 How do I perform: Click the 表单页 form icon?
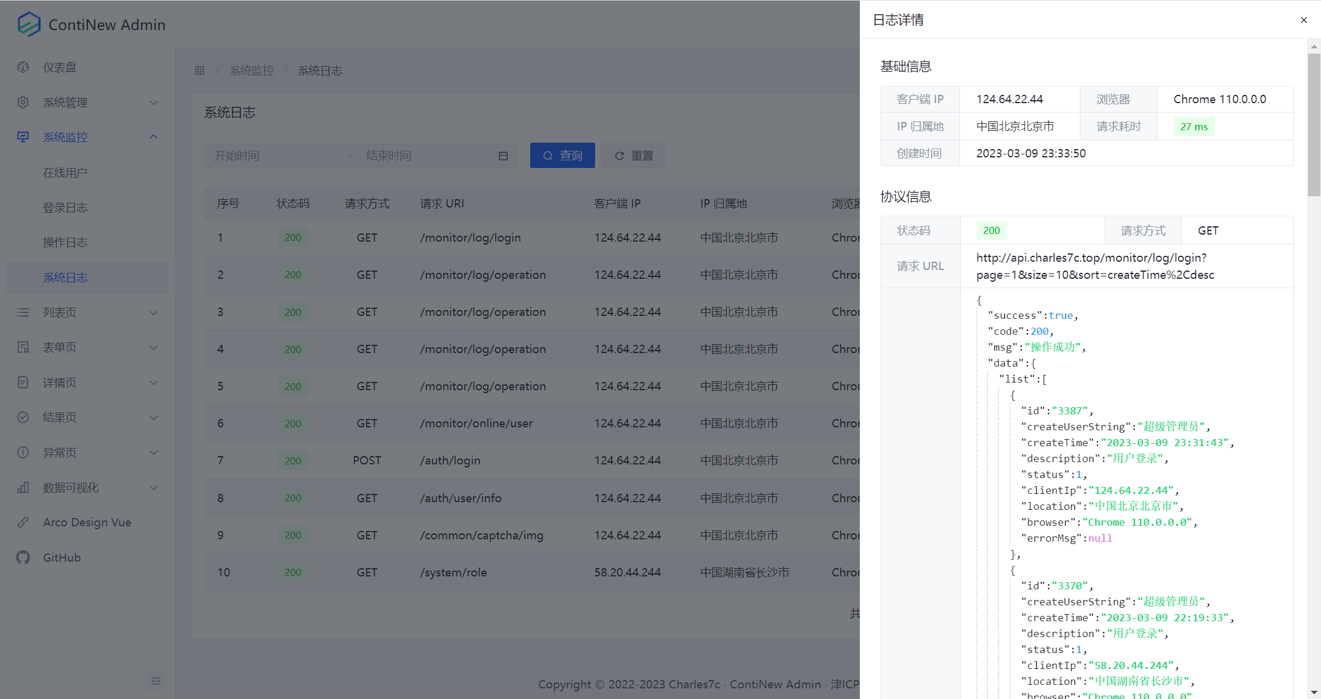[23, 347]
